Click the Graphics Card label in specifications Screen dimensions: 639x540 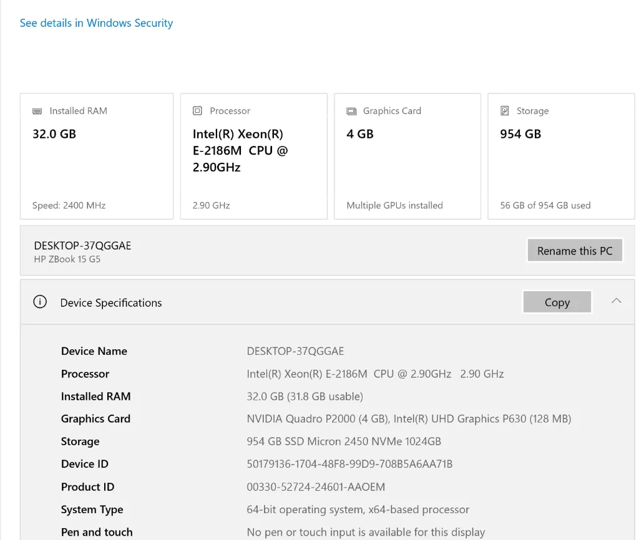click(x=95, y=418)
